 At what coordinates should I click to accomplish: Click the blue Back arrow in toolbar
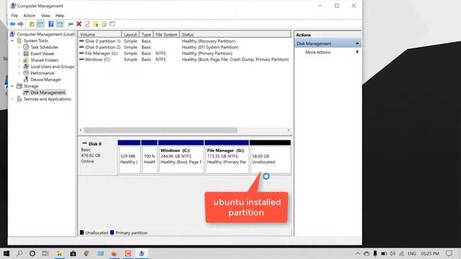(x=12, y=24)
